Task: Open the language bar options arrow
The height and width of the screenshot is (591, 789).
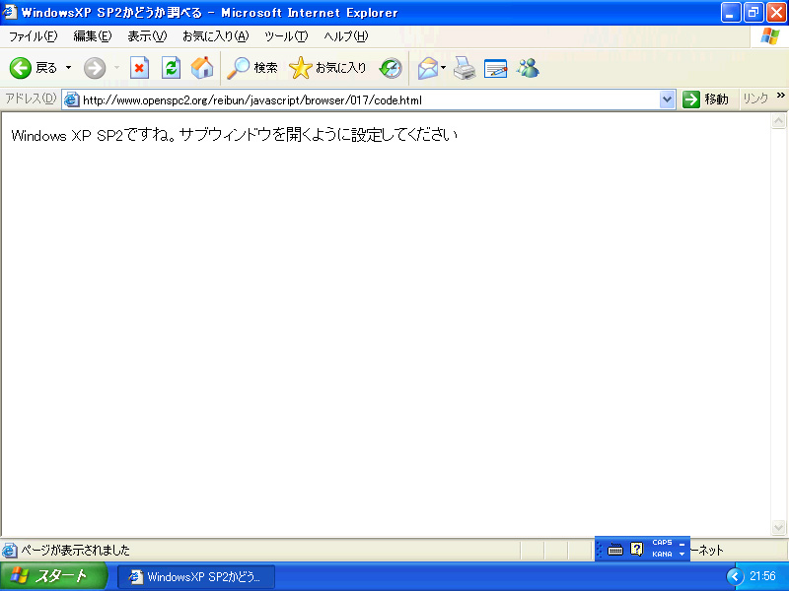Action: (x=681, y=555)
